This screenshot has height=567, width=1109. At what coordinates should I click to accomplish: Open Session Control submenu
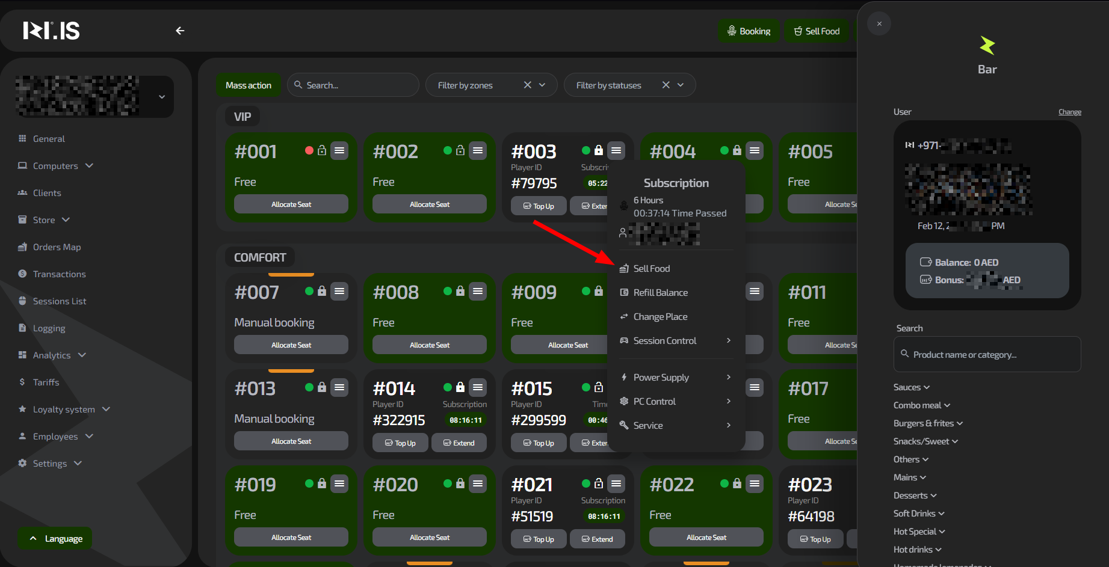tap(665, 341)
